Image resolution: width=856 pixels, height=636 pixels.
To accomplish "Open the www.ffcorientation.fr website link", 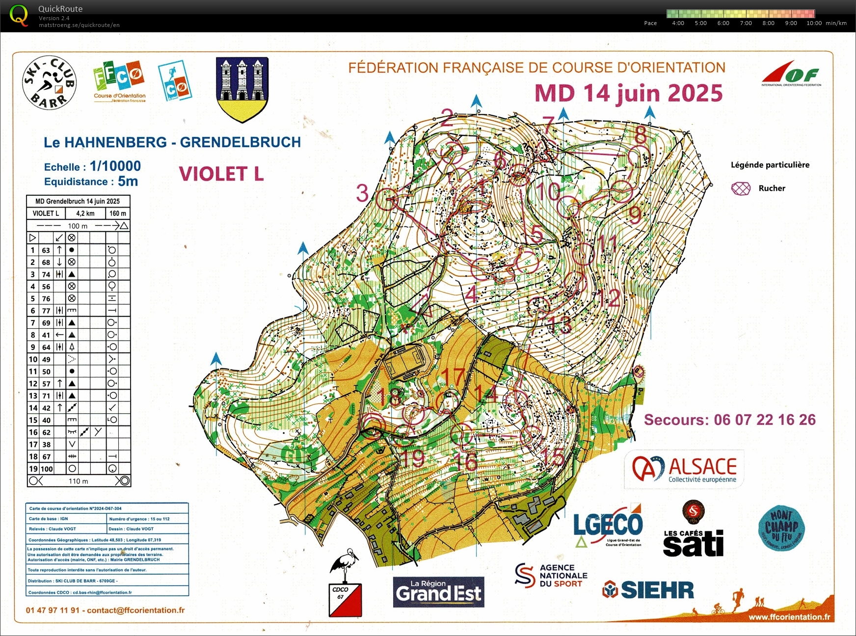I will 789,617.
